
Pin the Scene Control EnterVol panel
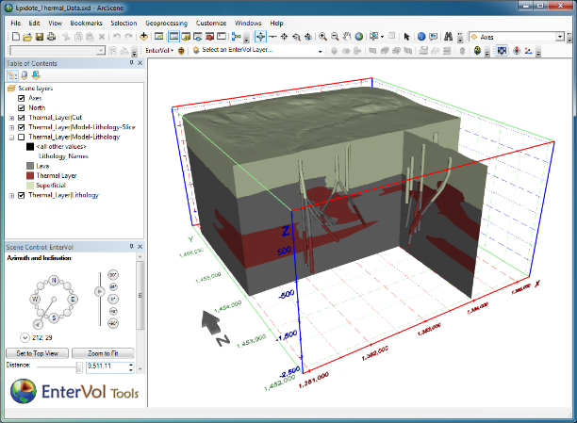(131, 247)
